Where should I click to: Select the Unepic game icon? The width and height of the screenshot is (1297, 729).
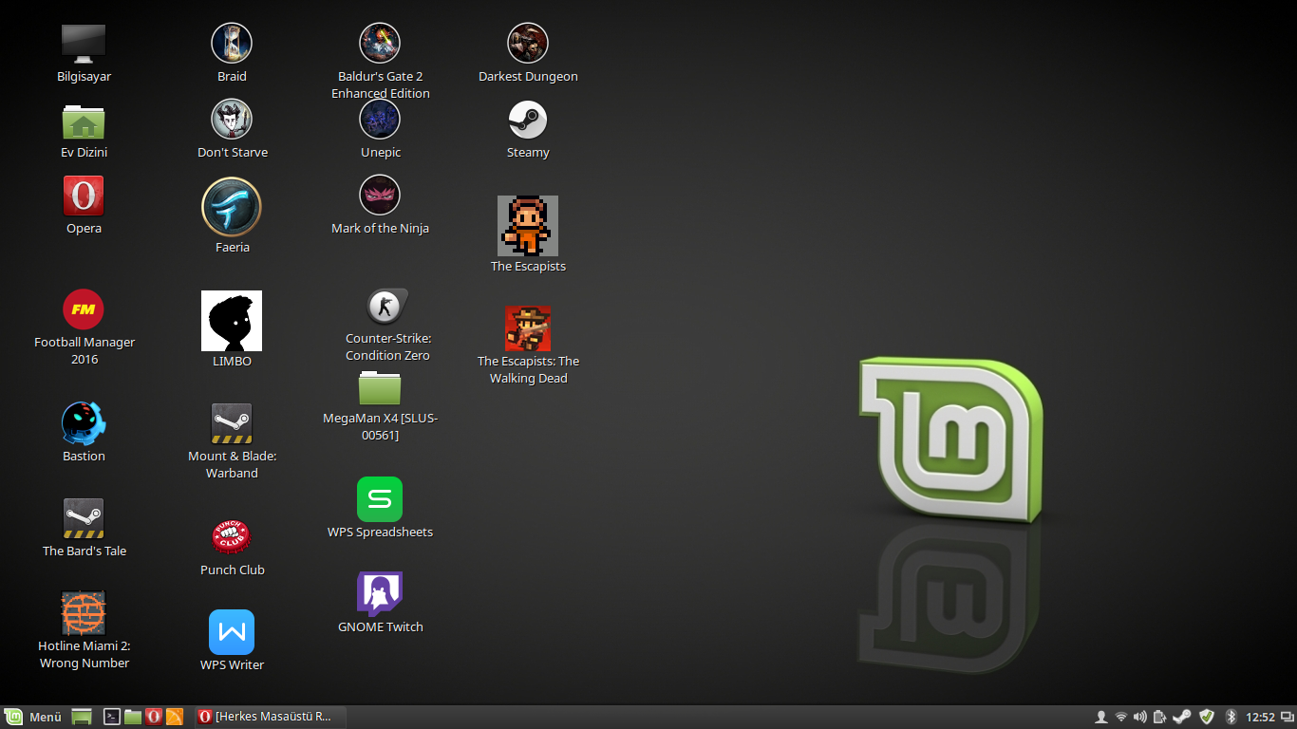click(380, 120)
